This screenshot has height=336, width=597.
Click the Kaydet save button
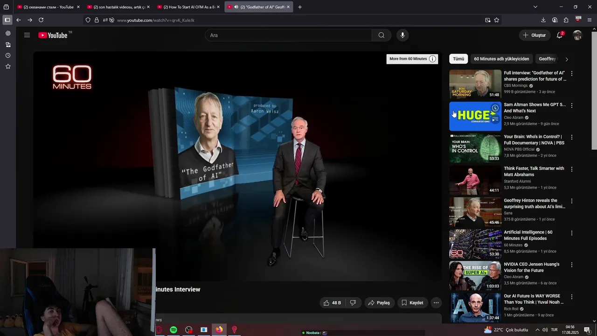[413, 302]
